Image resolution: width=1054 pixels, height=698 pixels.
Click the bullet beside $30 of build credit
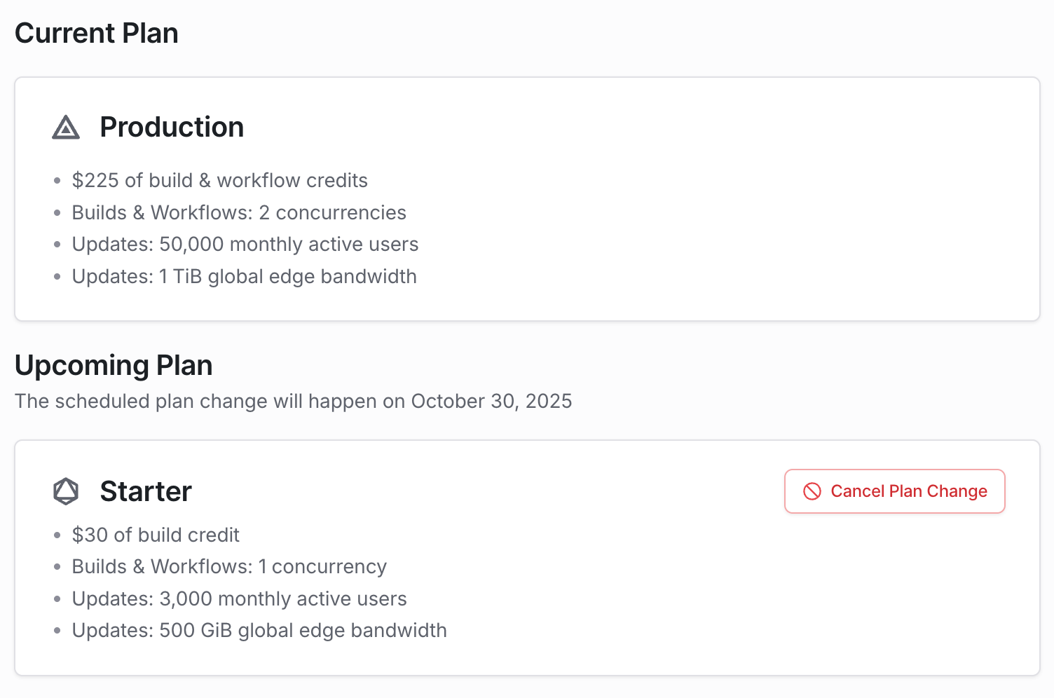click(x=57, y=535)
